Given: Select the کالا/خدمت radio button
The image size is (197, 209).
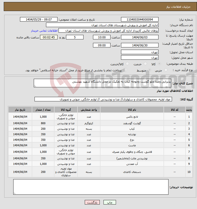Looking at the screenshot, I should coord(127,64).
